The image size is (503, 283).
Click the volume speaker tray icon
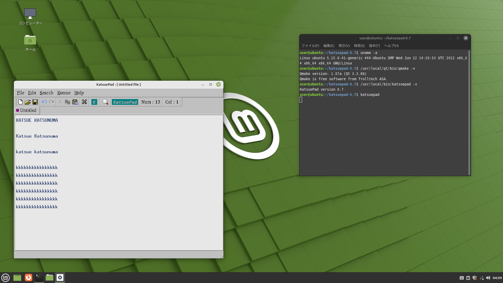point(488,278)
